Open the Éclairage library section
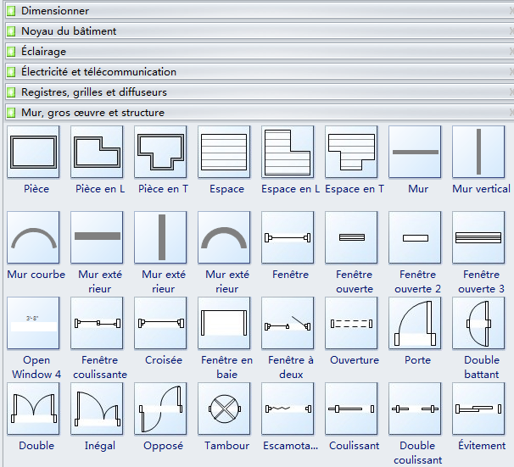The image size is (514, 467). click(43, 52)
